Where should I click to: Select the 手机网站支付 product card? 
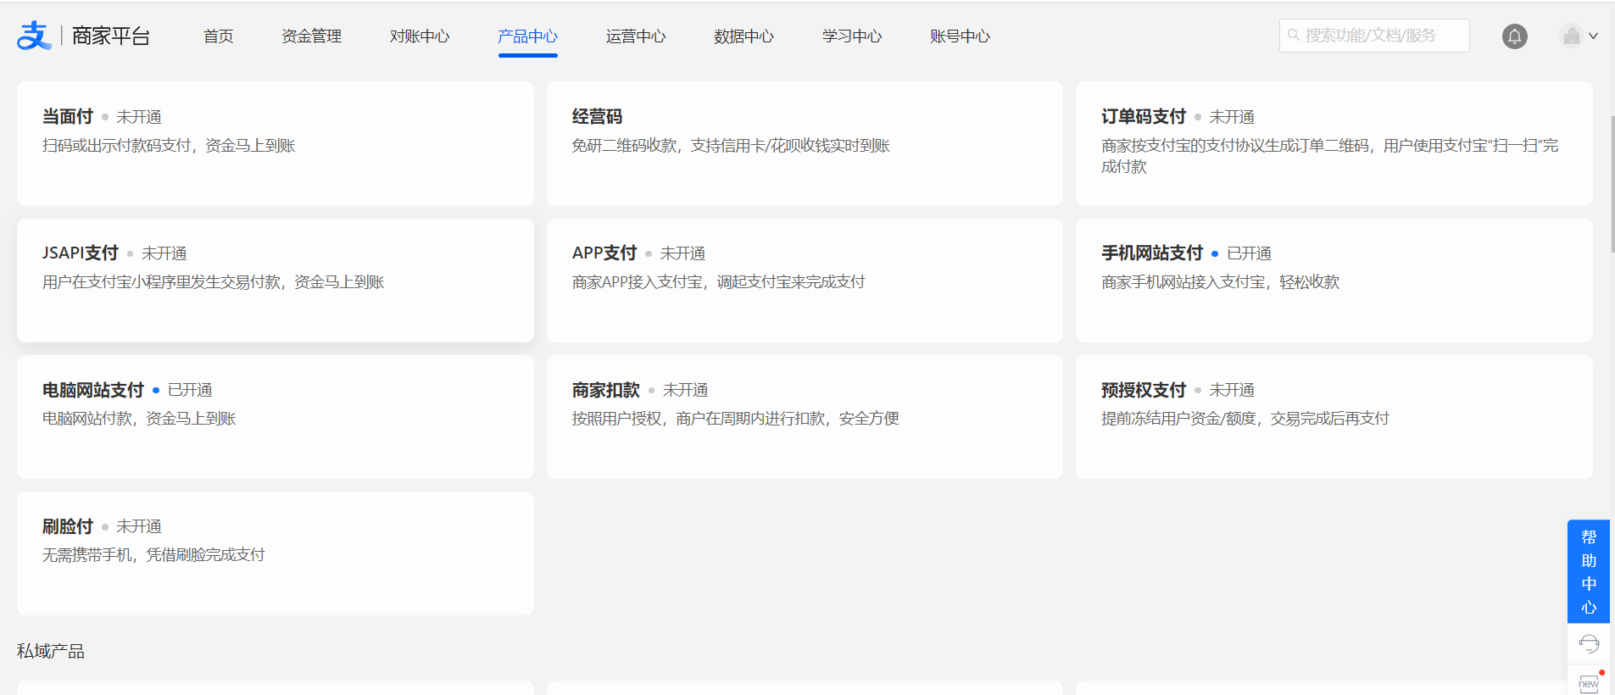1334,281
